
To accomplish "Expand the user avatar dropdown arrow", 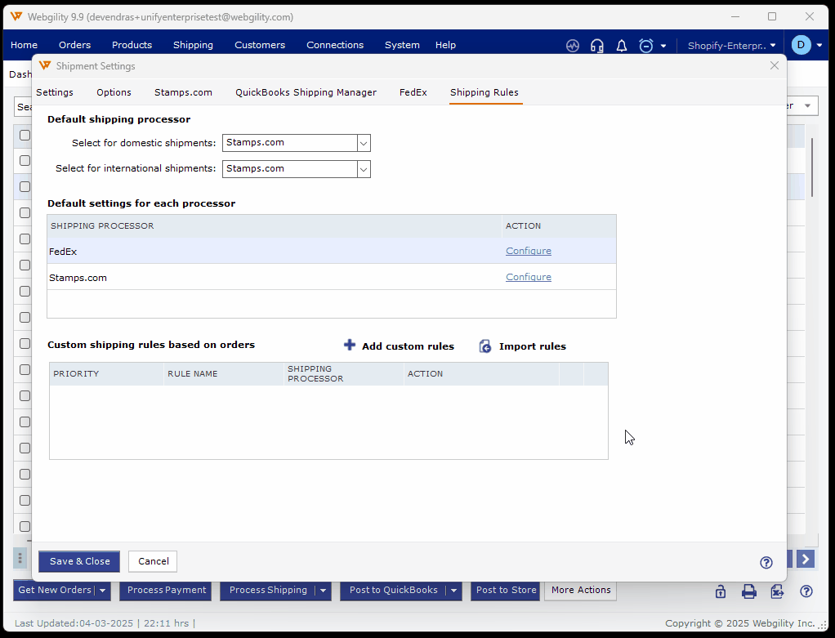I will 819,46.
